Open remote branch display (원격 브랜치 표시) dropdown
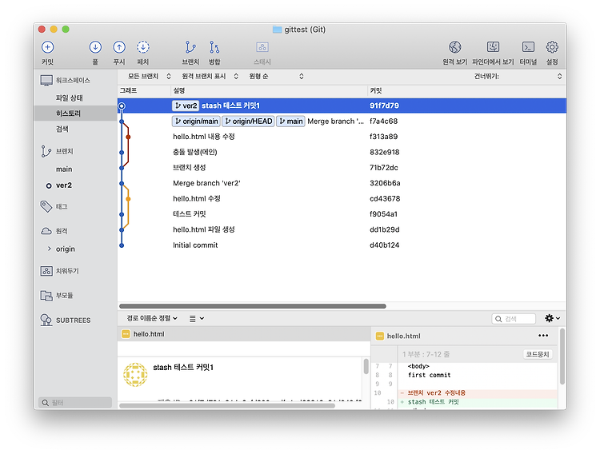The height and width of the screenshot is (454, 600). [210, 76]
